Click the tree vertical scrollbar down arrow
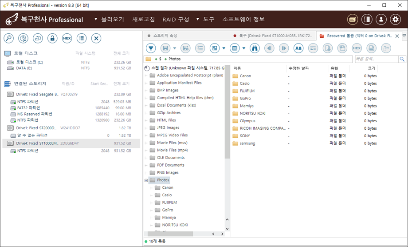The width and height of the screenshot is (408, 247). click(227, 229)
